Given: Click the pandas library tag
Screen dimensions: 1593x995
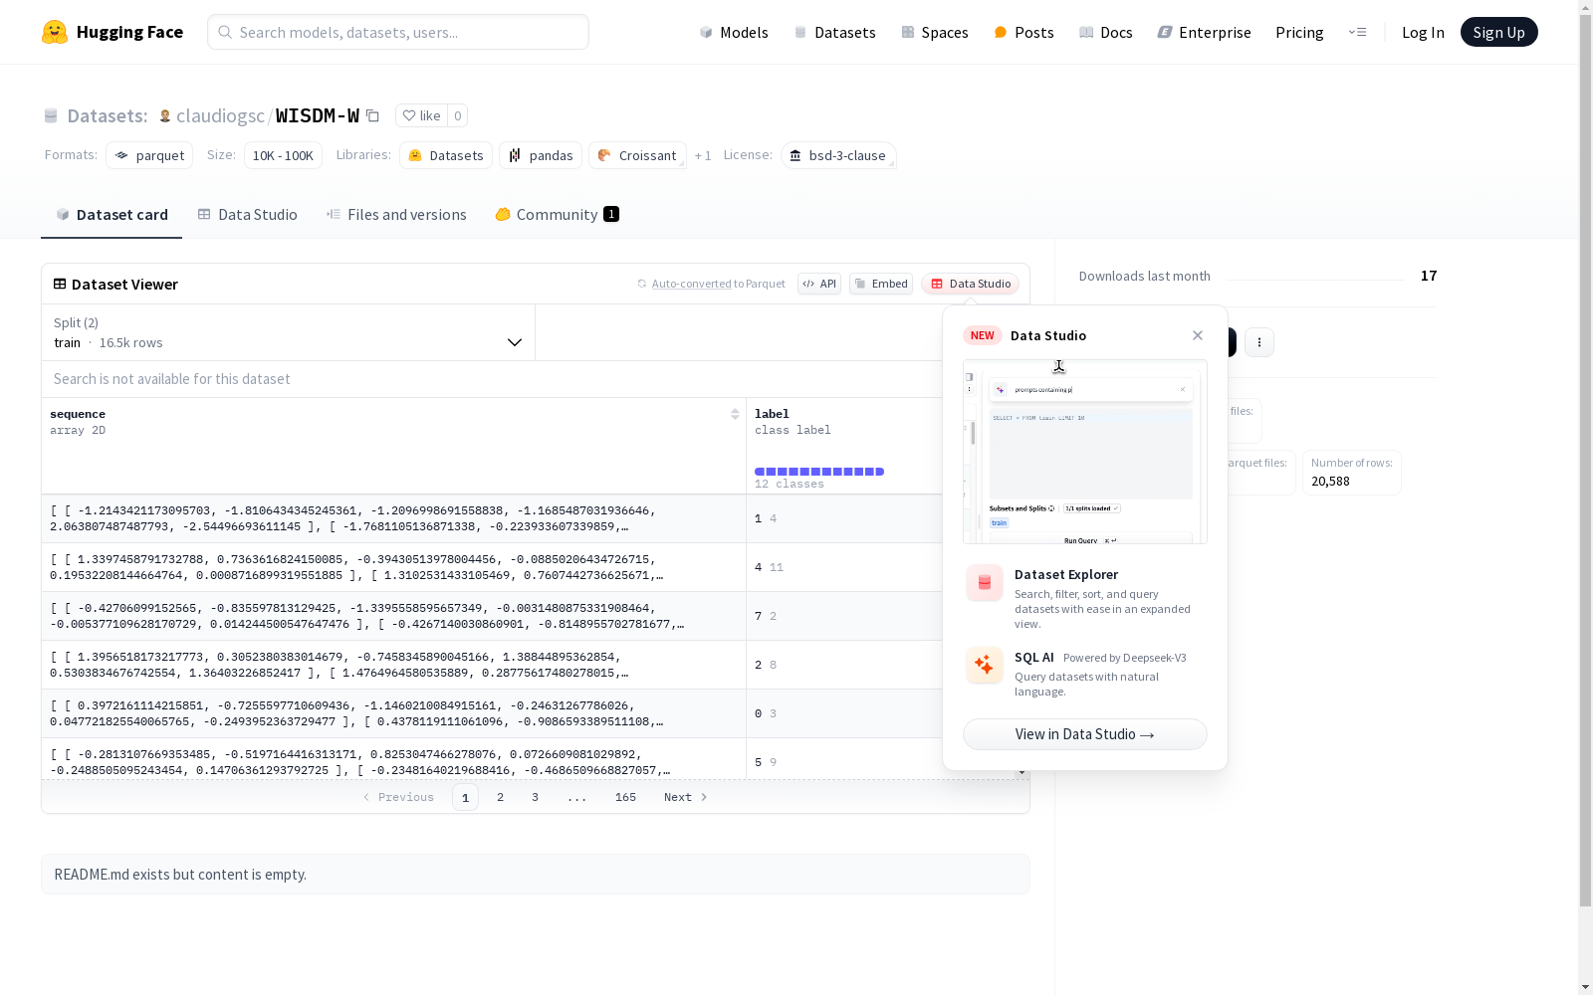Looking at the screenshot, I should point(541,155).
